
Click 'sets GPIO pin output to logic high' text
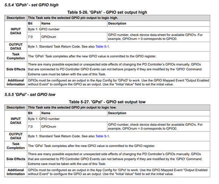(x=73, y=18)
